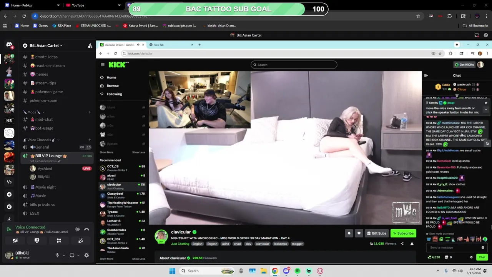Click the green Subscribe button

[x=403, y=233]
